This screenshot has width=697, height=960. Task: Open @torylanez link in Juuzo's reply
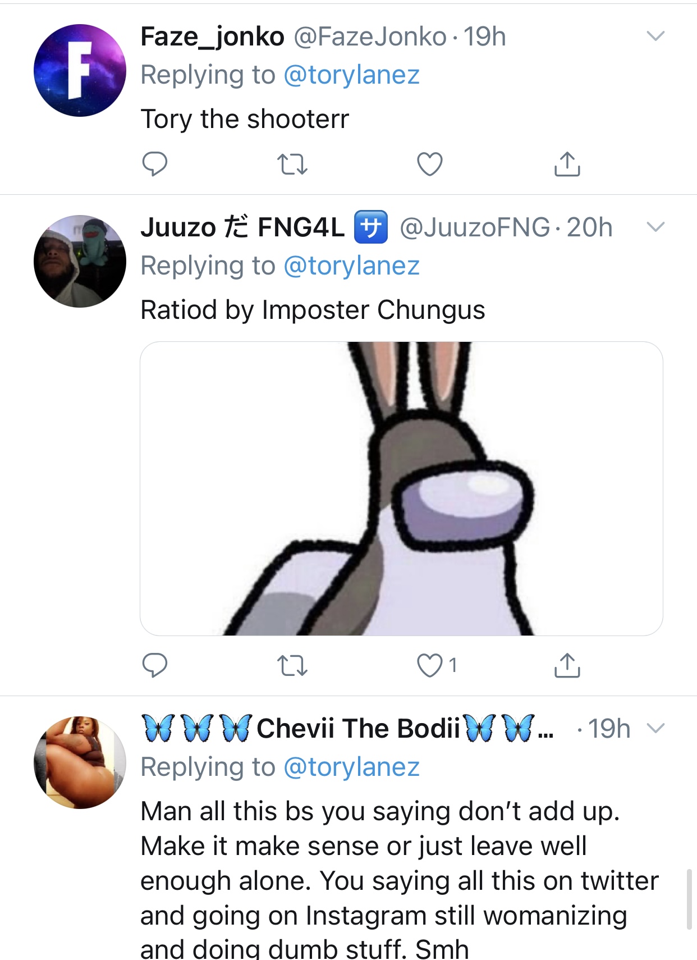click(x=352, y=266)
